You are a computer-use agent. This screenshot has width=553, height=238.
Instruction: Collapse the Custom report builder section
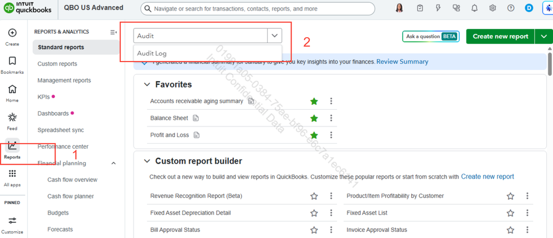click(x=147, y=161)
